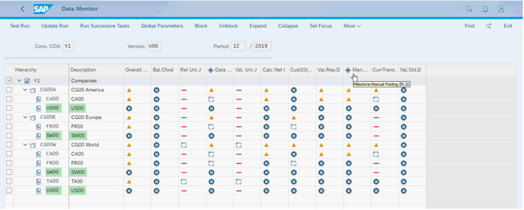Click the Exit button
Viewport: 524px width, 210px height.
pyautogui.click(x=508, y=26)
